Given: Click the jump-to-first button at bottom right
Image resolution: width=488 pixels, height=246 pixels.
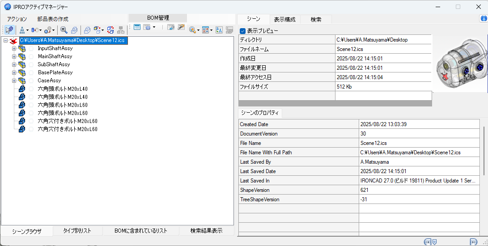Looking at the screenshot, I should click(428, 242).
